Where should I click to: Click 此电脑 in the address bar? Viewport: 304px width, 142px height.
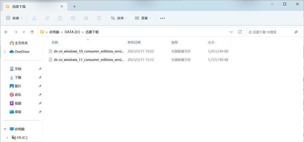[54, 32]
